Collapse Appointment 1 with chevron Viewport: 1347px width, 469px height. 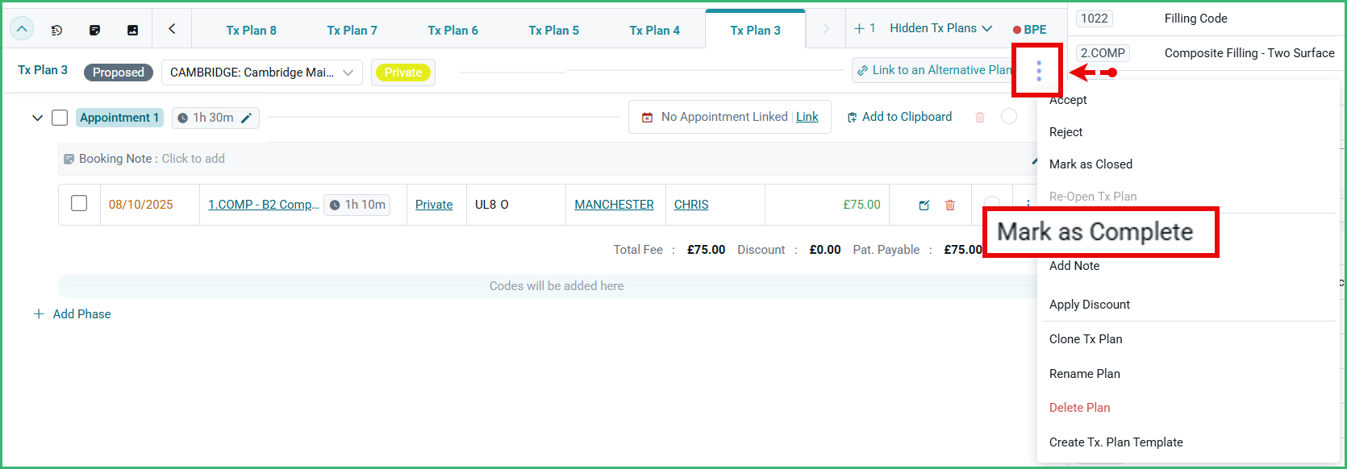pyautogui.click(x=37, y=118)
